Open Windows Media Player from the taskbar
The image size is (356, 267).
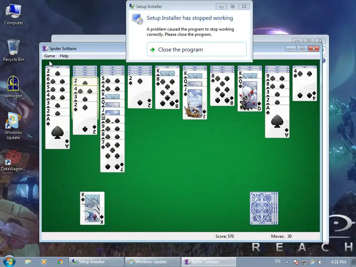[44, 262]
